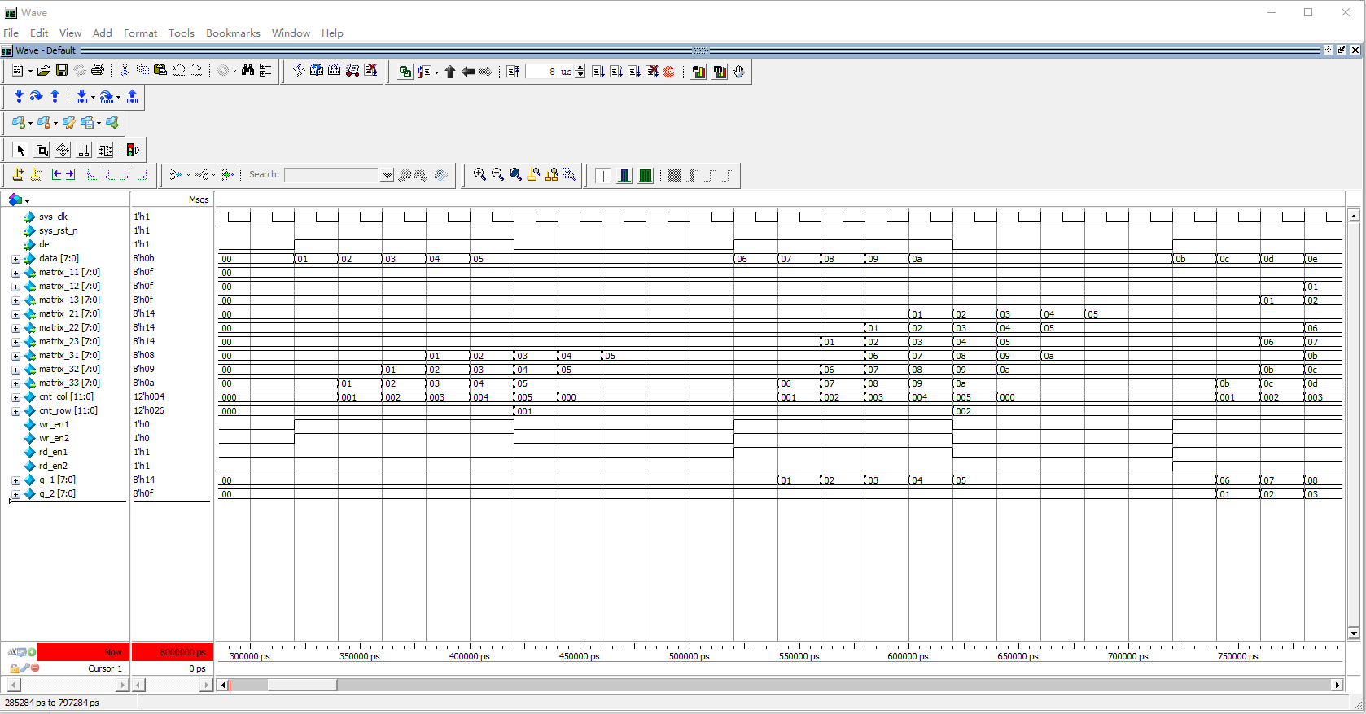Screen dimensions: 1366x714
Task: Save the waveform using the floppy disk icon
Action: [61, 71]
